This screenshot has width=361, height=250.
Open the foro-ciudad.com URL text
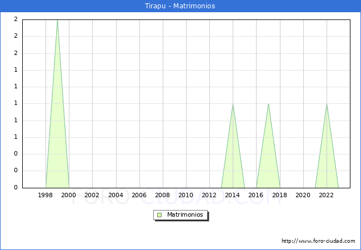[318, 241]
